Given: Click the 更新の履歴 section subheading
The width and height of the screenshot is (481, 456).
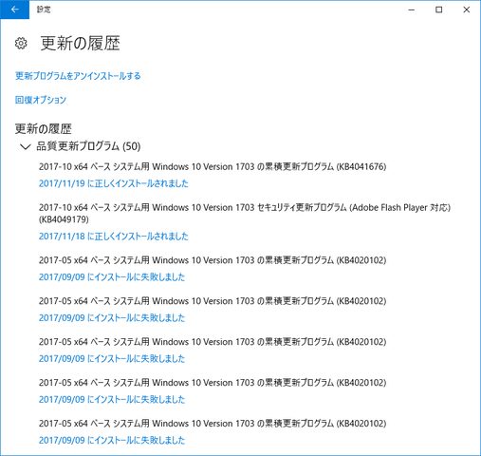Looking at the screenshot, I should (x=44, y=128).
